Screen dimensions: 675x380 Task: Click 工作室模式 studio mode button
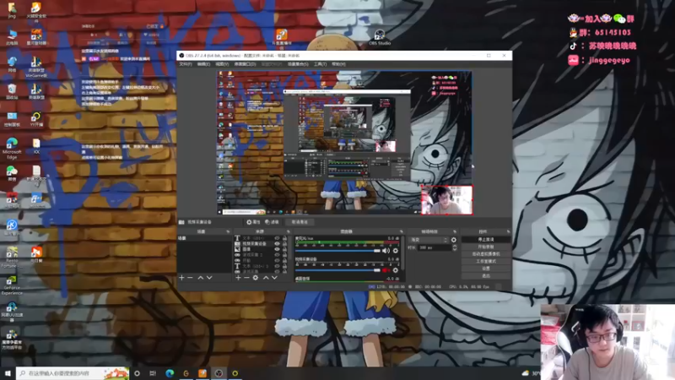486,261
